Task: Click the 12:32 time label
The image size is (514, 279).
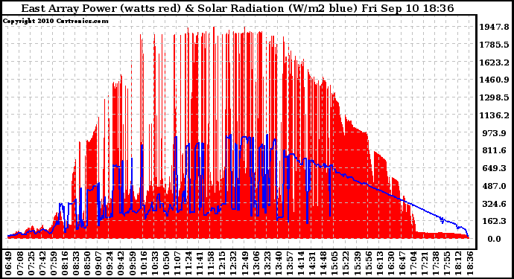Action: (232, 263)
